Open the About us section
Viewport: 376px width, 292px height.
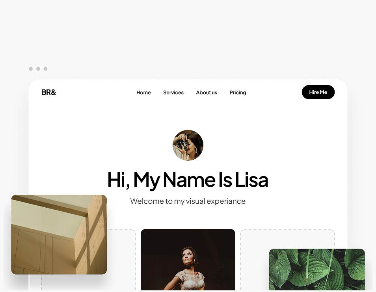coord(207,93)
